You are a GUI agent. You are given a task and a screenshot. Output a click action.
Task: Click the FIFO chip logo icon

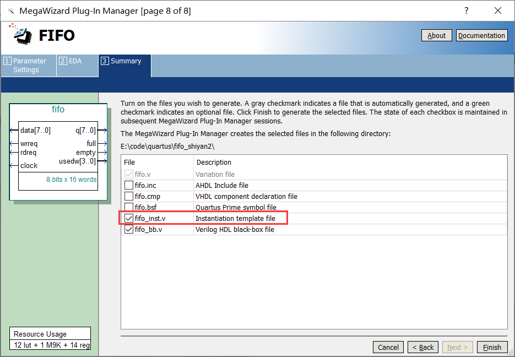(20, 34)
